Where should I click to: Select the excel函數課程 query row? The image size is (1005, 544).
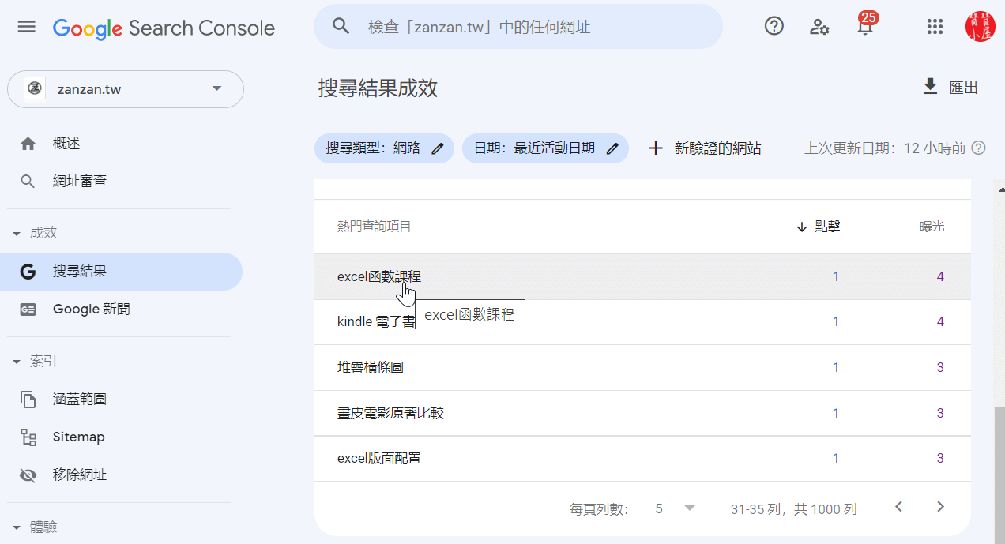642,276
